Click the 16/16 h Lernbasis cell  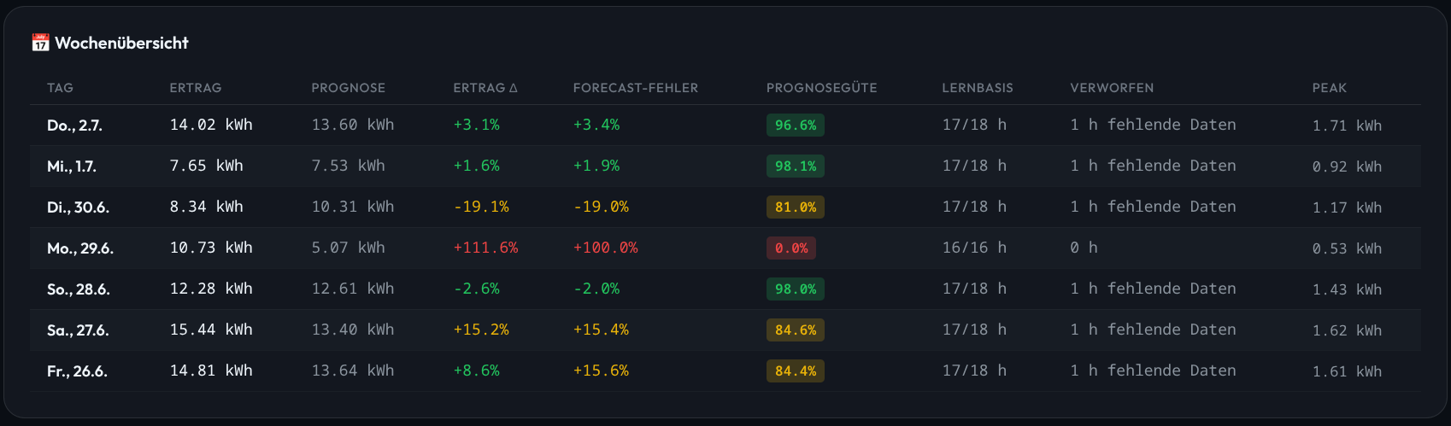pyautogui.click(x=974, y=248)
